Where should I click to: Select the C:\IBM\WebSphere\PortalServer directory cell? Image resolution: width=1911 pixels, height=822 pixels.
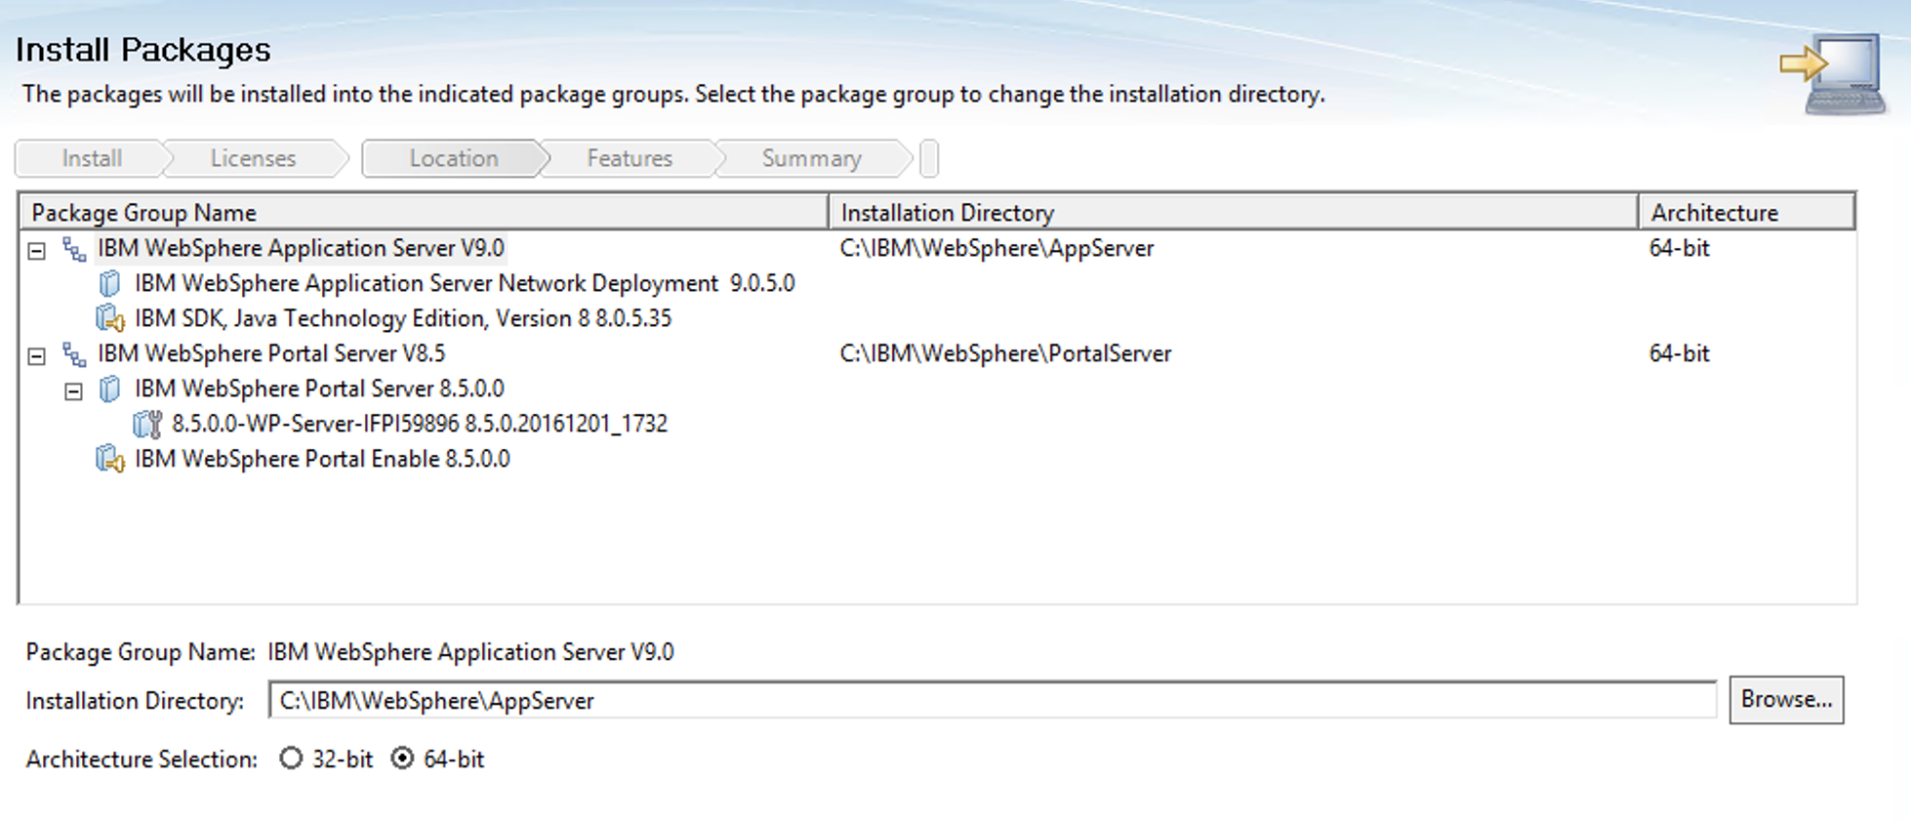click(1005, 354)
